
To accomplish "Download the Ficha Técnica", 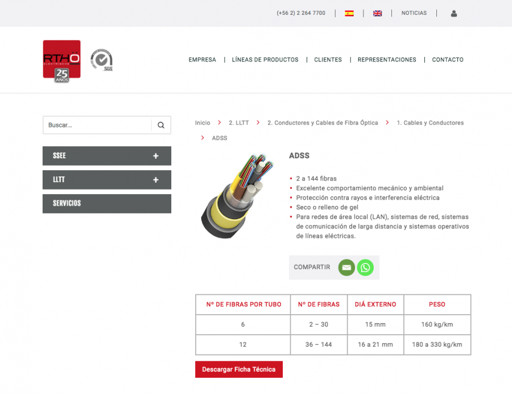I will click(239, 369).
